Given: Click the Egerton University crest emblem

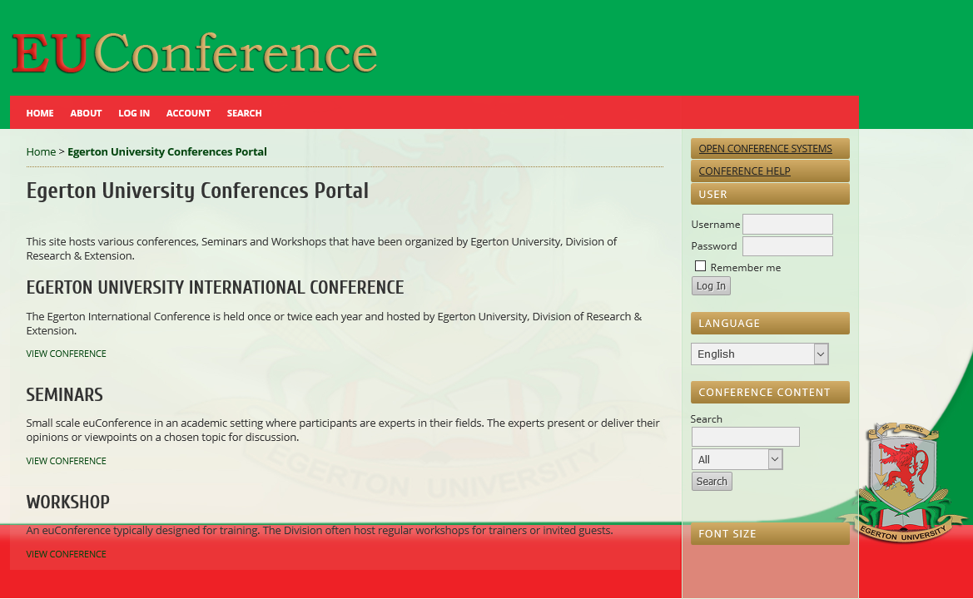Looking at the screenshot, I should (903, 483).
